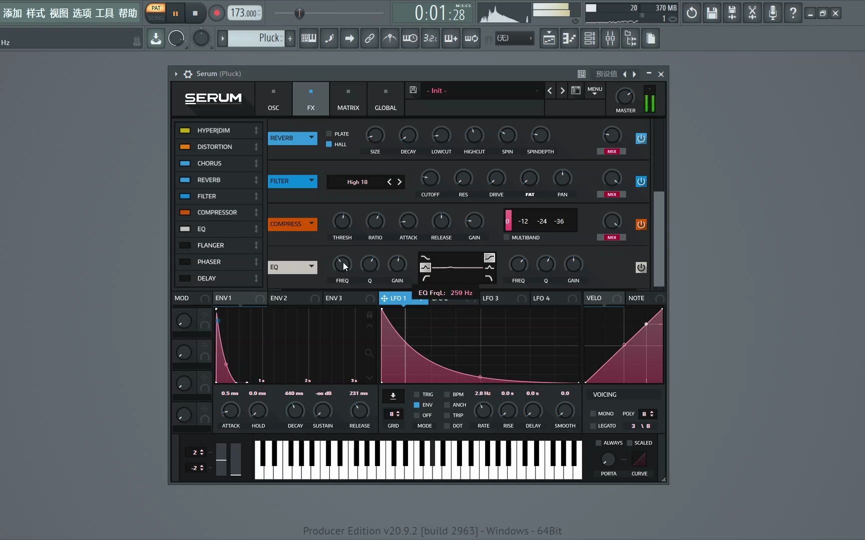Select previous Serum preset arrow
This screenshot has height=540, width=865.
point(550,90)
